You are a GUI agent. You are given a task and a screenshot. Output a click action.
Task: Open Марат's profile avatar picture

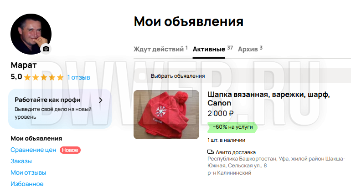(31, 34)
